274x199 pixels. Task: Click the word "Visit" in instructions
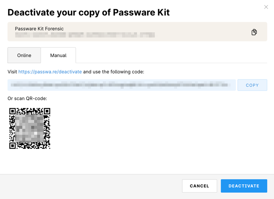tap(12, 72)
